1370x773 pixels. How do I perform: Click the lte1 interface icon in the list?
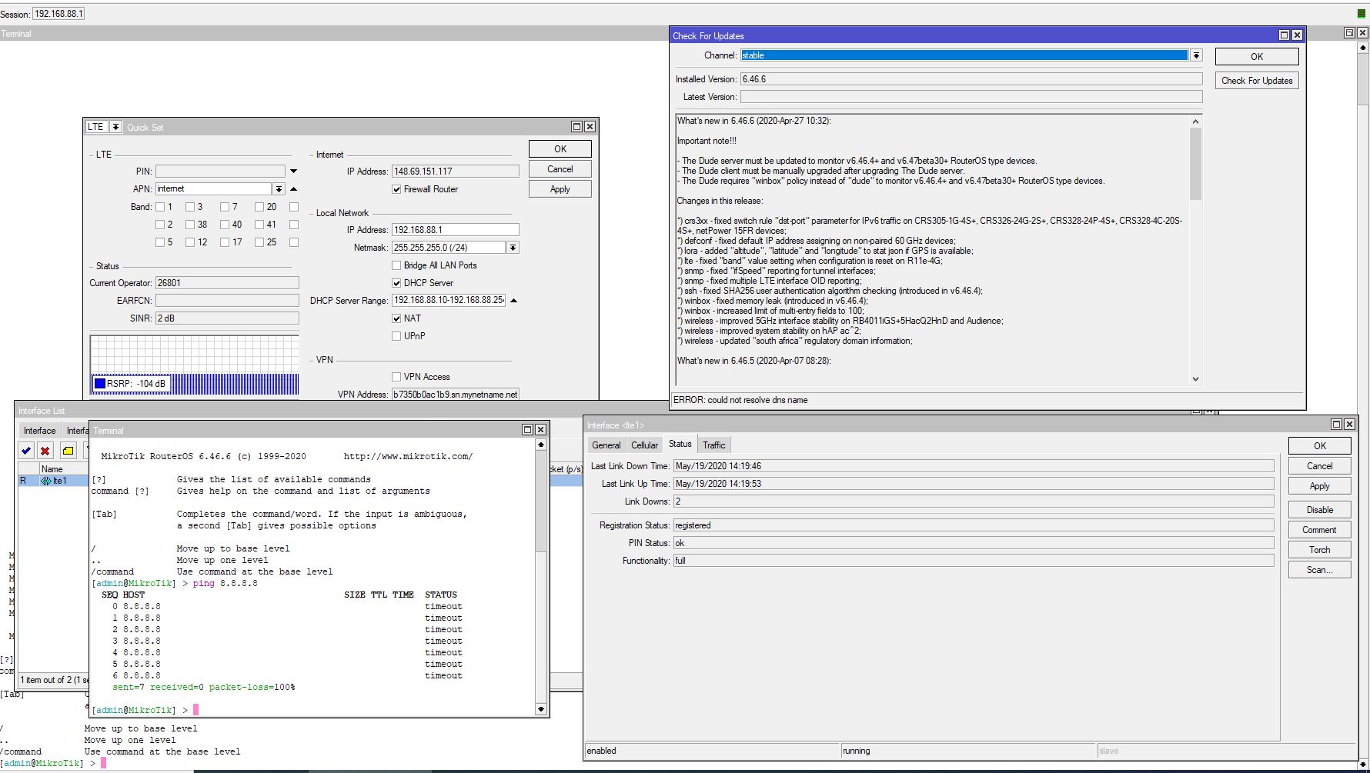48,480
